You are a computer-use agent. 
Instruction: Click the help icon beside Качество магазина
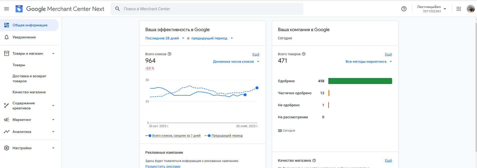tap(314, 160)
